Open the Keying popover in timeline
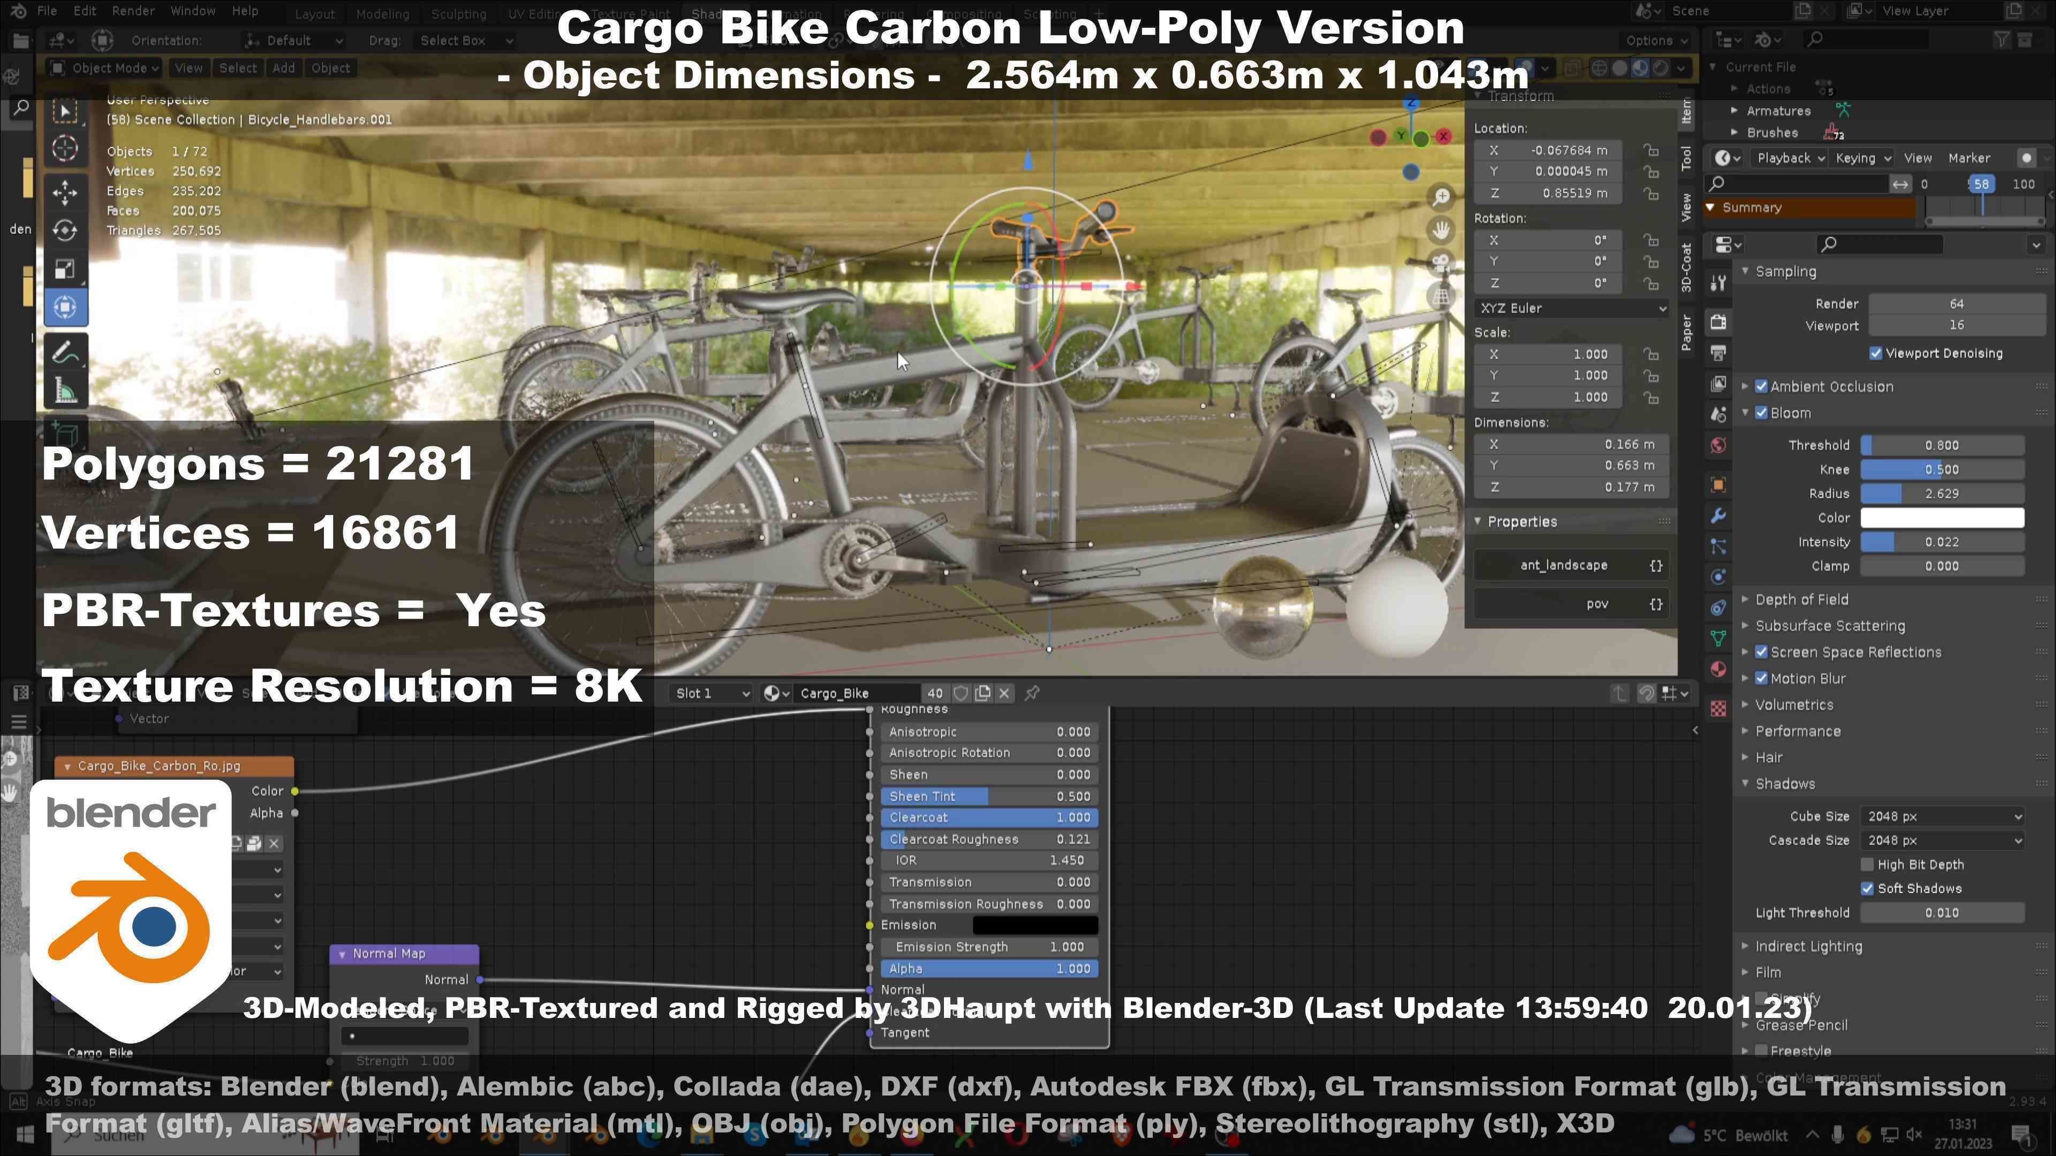Image resolution: width=2056 pixels, height=1156 pixels. pos(1862,158)
